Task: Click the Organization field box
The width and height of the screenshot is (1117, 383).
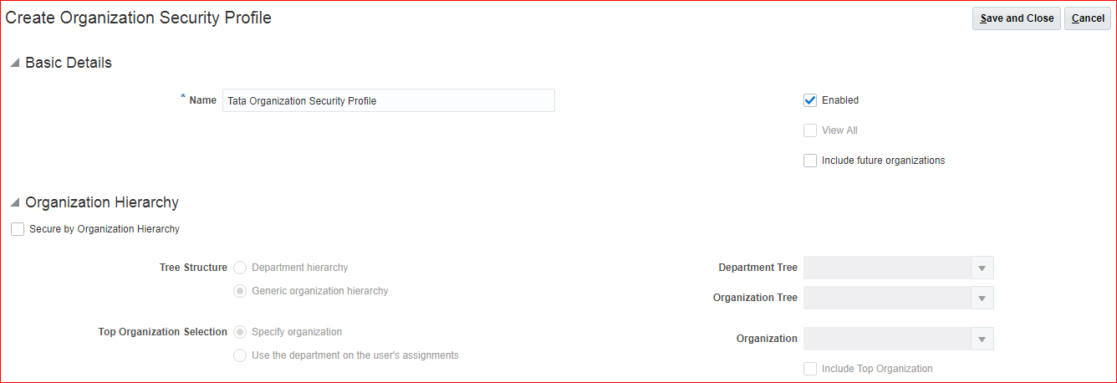Action: pyautogui.click(x=886, y=339)
